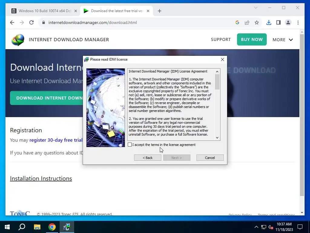This screenshot has height=233, width=310.
Task: Open the Chrome profile avatar
Action: click(288, 22)
